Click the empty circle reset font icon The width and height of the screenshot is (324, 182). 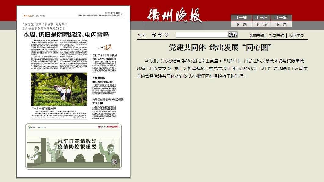click(166, 35)
